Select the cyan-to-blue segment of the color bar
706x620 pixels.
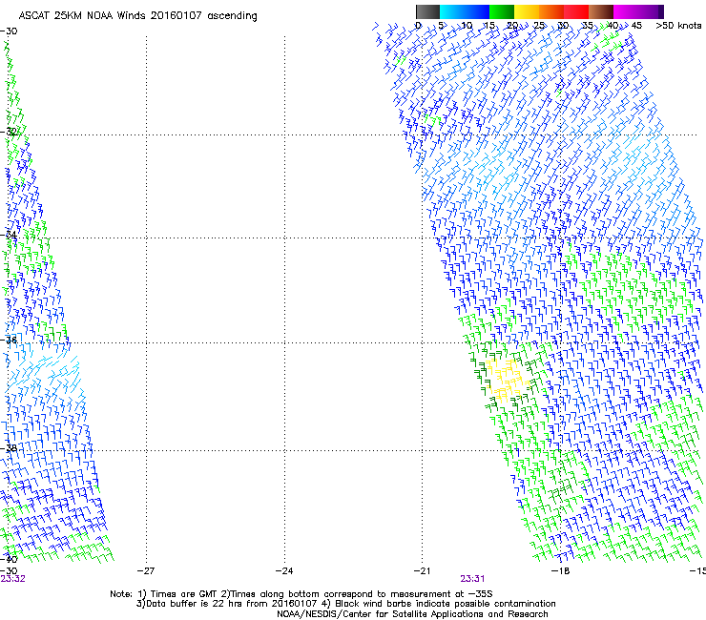click(x=465, y=11)
